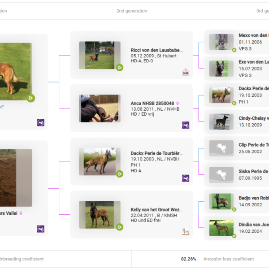The image size is (269, 269).
Task: Click HD / ED vrij under Anca
Action: [x=143, y=114]
